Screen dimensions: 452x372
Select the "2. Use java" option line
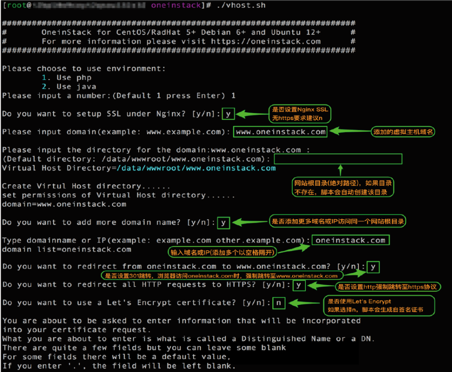(x=69, y=87)
